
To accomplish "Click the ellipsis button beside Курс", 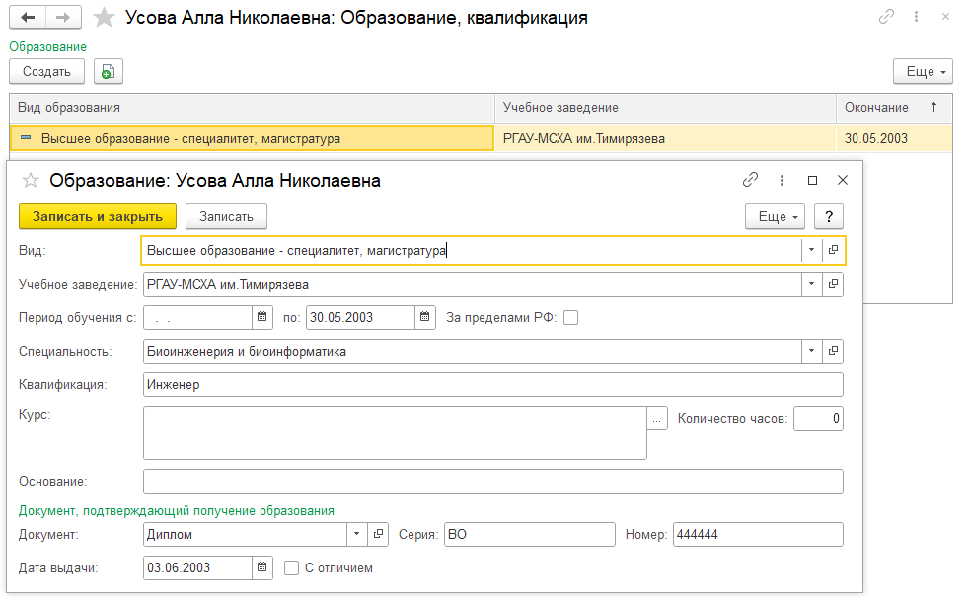I will [x=657, y=418].
